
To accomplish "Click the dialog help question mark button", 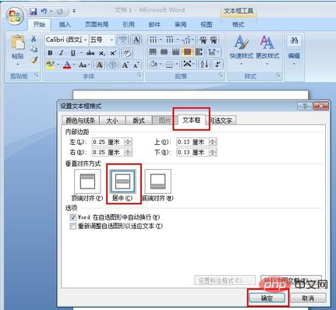I will pyautogui.click(x=306, y=106).
